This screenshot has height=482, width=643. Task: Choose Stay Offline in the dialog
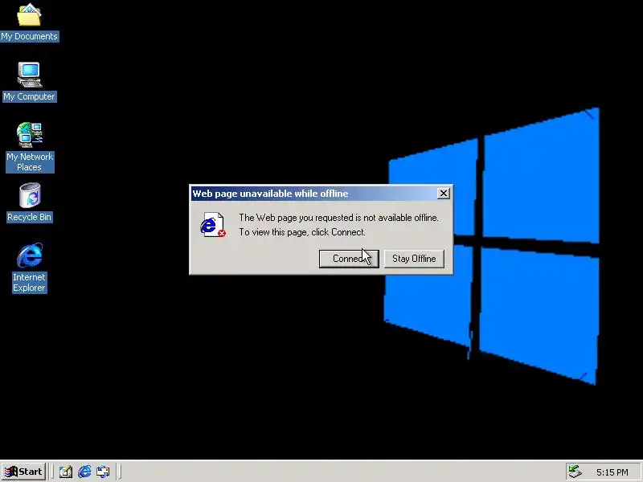tap(414, 259)
